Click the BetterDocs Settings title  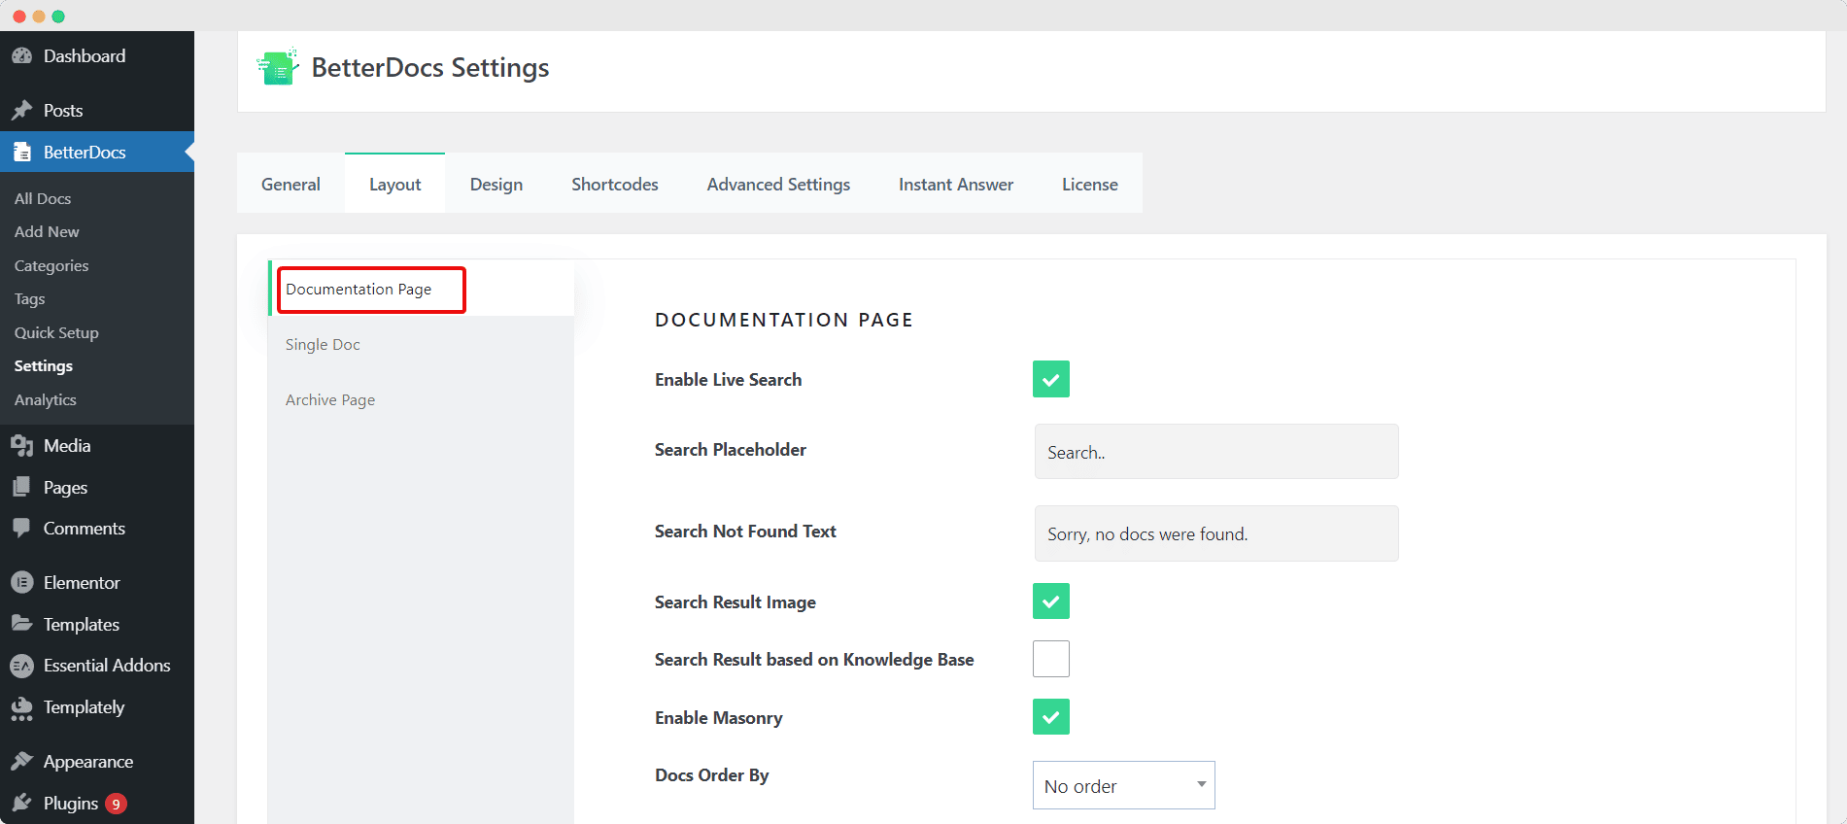click(430, 68)
